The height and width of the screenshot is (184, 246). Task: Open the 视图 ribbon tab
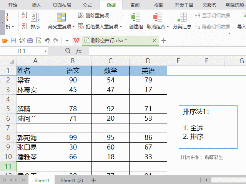(159, 5)
